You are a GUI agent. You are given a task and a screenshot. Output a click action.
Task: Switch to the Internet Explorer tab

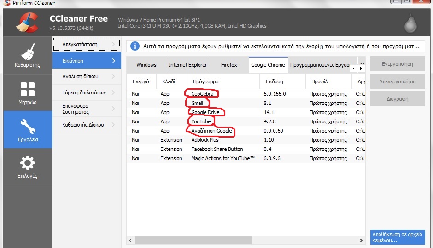(188, 65)
